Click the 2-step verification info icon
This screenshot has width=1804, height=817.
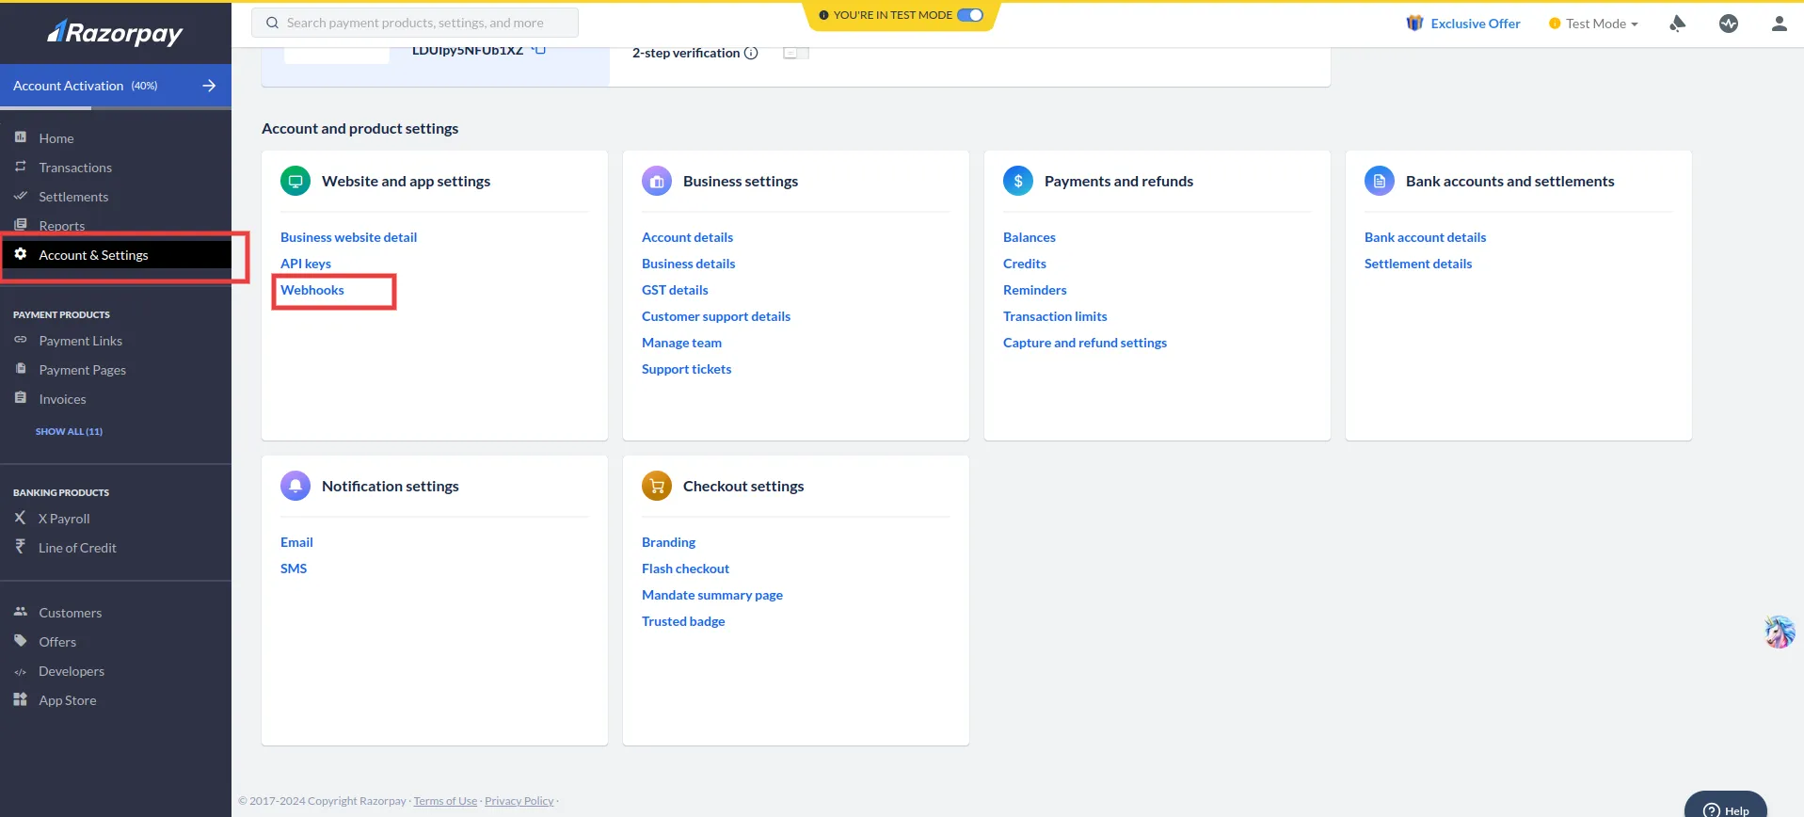click(x=751, y=53)
